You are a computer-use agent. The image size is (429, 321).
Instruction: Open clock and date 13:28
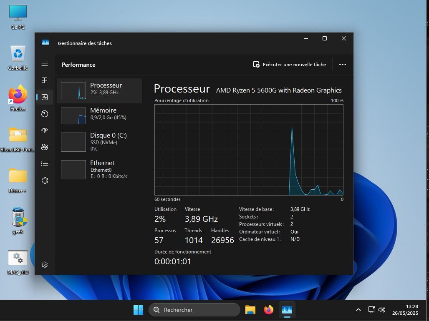click(405, 310)
